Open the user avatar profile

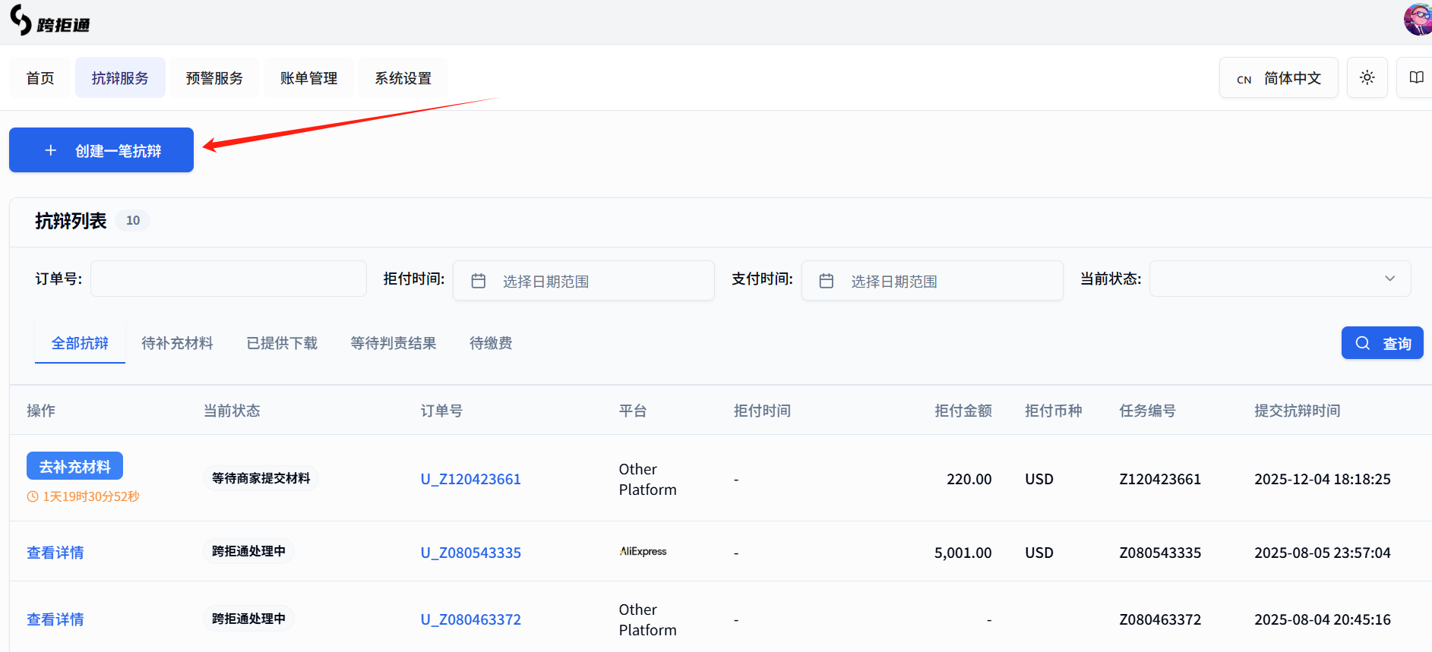click(1418, 19)
